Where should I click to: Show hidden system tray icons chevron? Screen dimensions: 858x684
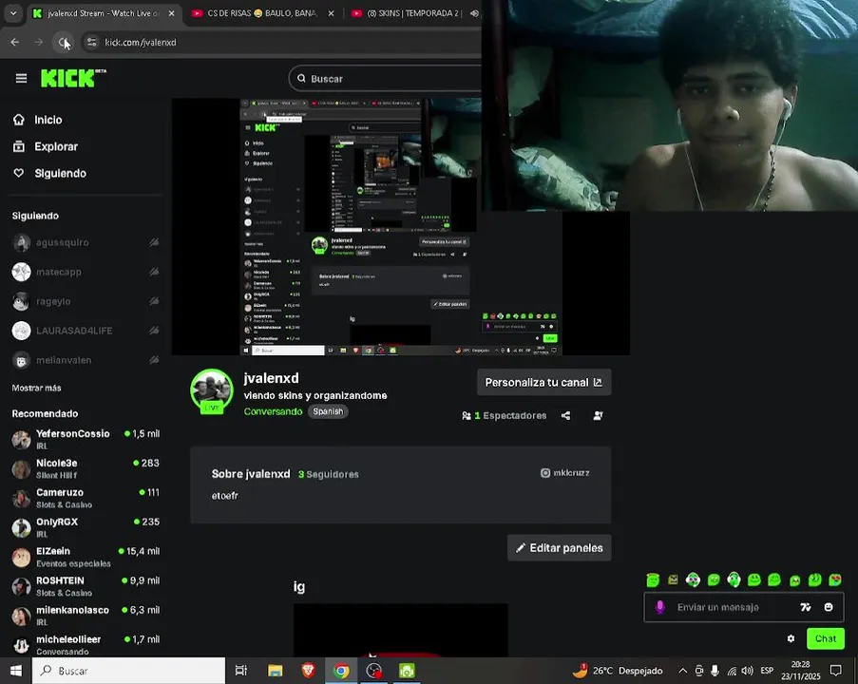[x=683, y=671]
